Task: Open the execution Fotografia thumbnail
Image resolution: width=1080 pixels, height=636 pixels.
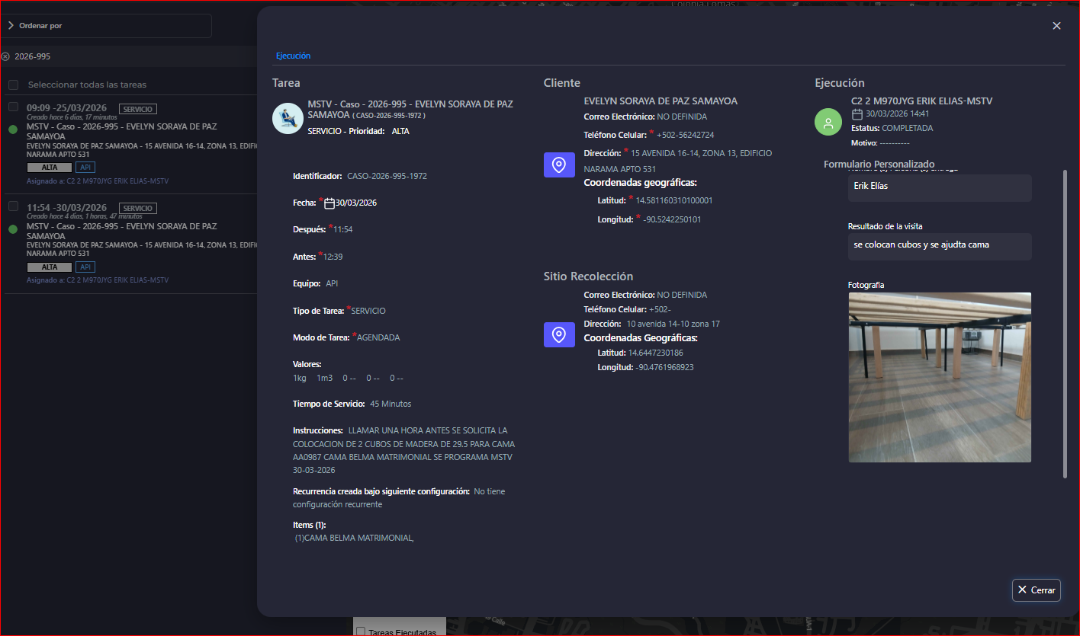Action: tap(939, 377)
